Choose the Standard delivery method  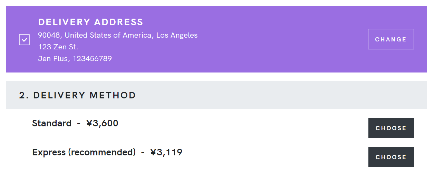tap(391, 128)
